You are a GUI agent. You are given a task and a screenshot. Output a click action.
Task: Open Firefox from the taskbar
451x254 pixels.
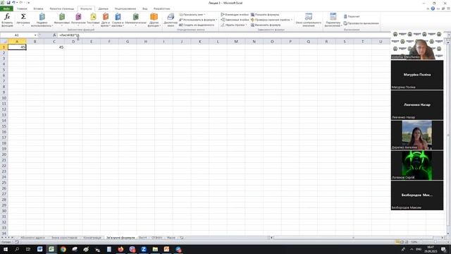(121, 249)
